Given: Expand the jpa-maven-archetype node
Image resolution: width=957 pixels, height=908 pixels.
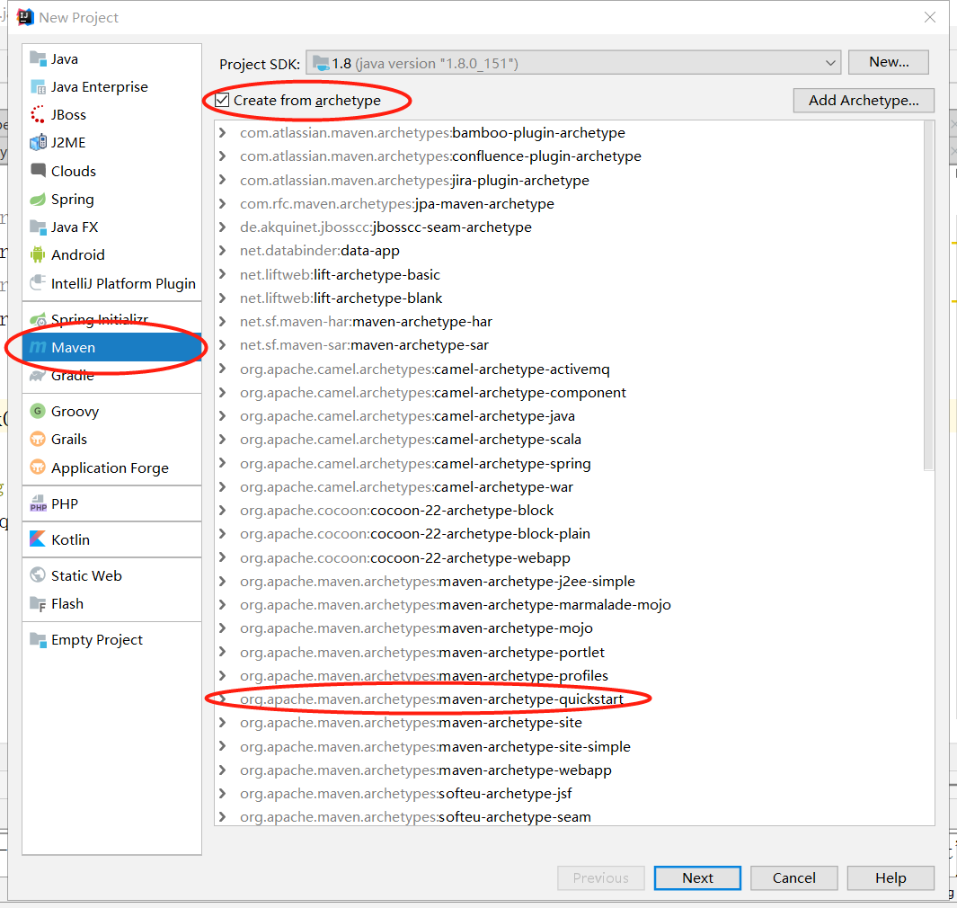Looking at the screenshot, I should click(x=223, y=204).
